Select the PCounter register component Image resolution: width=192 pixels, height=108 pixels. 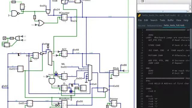pyautogui.click(x=64, y=17)
